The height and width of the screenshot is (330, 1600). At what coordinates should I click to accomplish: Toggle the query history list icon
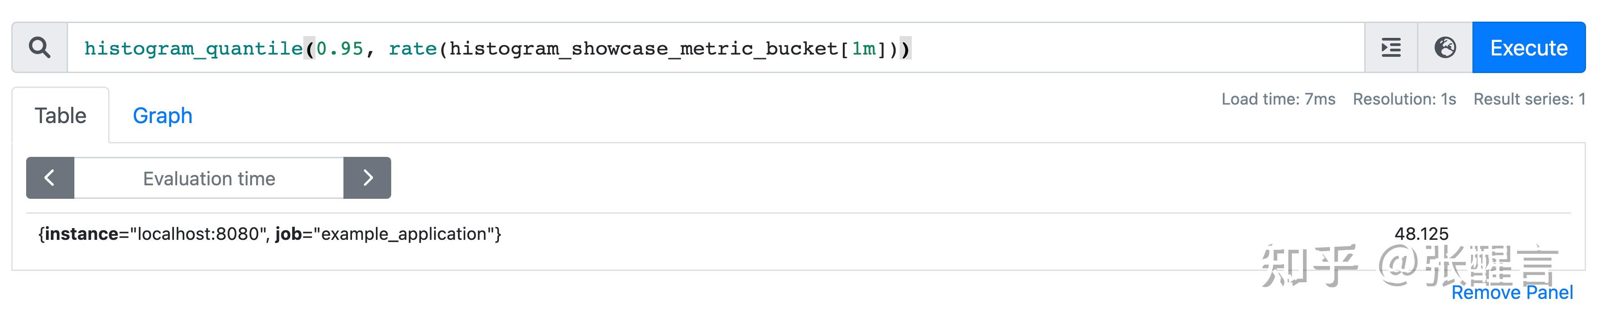1391,47
